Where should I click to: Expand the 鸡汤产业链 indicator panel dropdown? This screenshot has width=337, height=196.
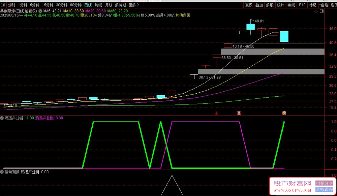pyautogui.click(x=2, y=118)
